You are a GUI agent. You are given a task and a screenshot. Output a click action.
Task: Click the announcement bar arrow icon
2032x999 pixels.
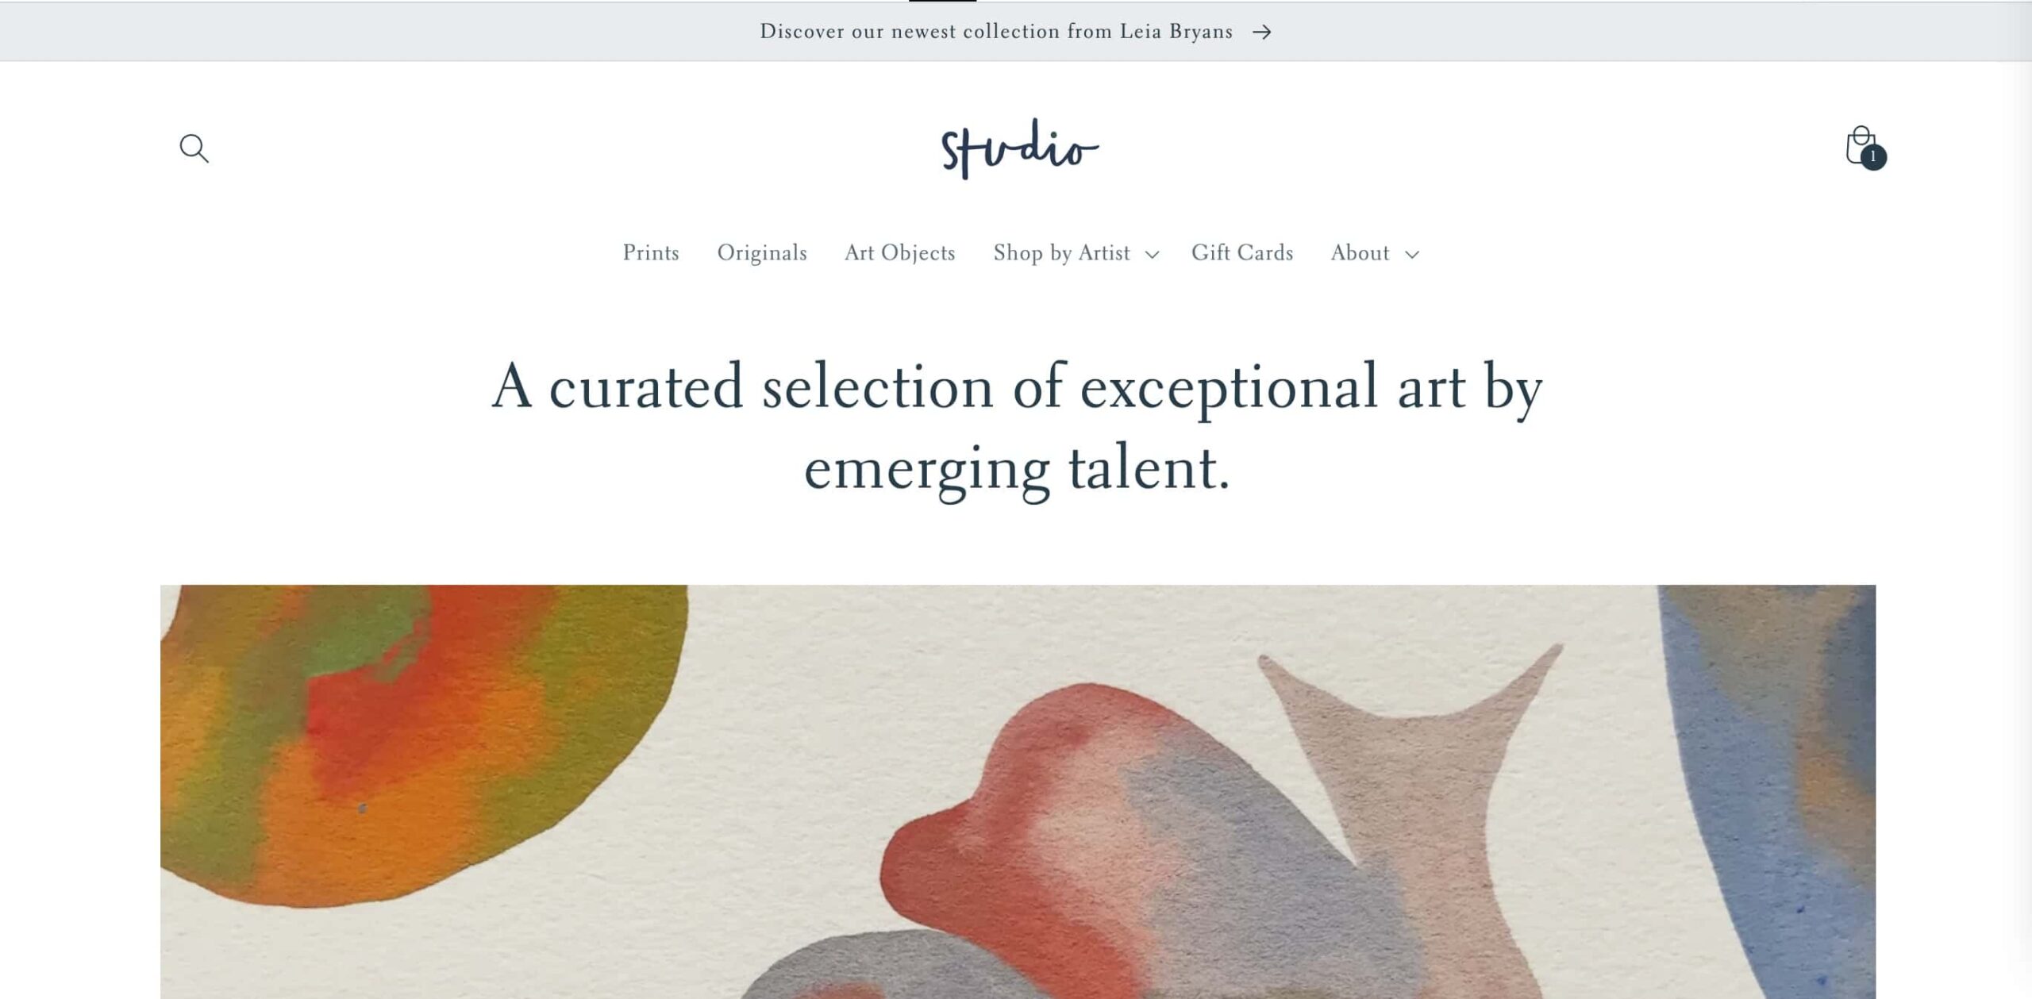[x=1262, y=32]
